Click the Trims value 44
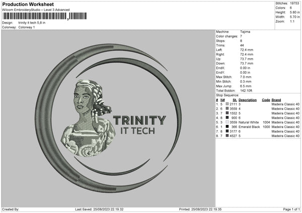The width and height of the screenshot is (302, 213). click(x=242, y=45)
